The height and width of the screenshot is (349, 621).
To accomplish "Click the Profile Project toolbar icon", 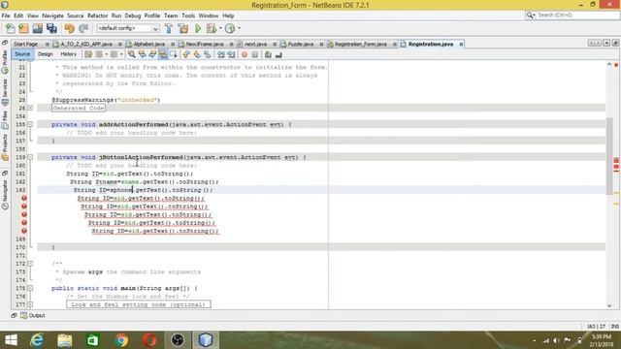I will (x=230, y=28).
